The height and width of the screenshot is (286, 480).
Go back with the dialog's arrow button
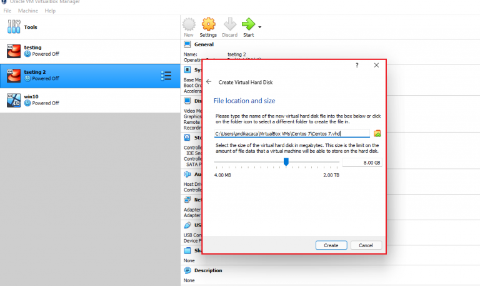tap(209, 82)
